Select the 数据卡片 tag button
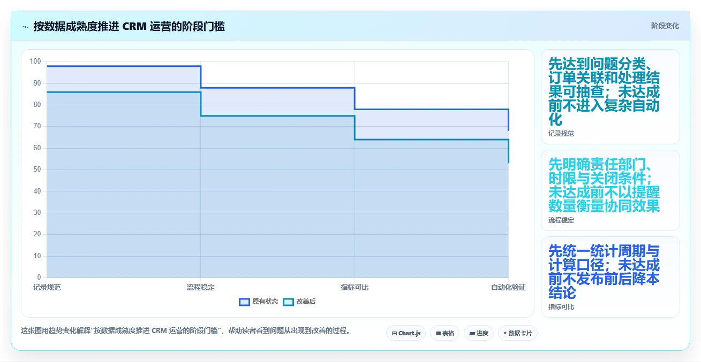This screenshot has height=362, width=701. click(517, 333)
